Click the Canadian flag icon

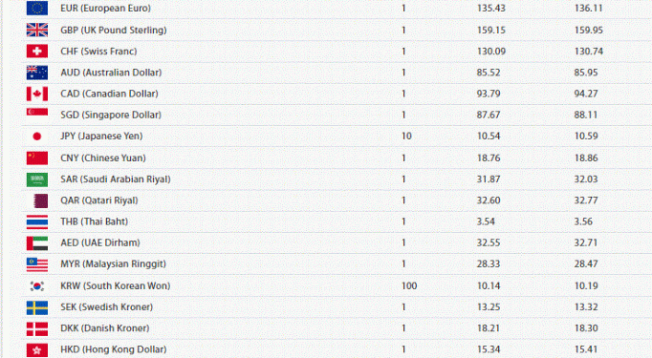[37, 94]
